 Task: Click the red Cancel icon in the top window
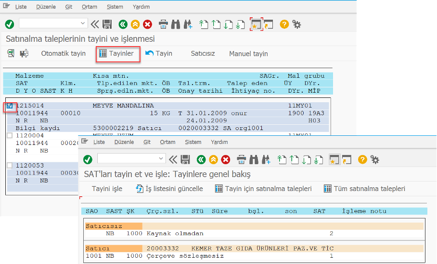(147, 24)
